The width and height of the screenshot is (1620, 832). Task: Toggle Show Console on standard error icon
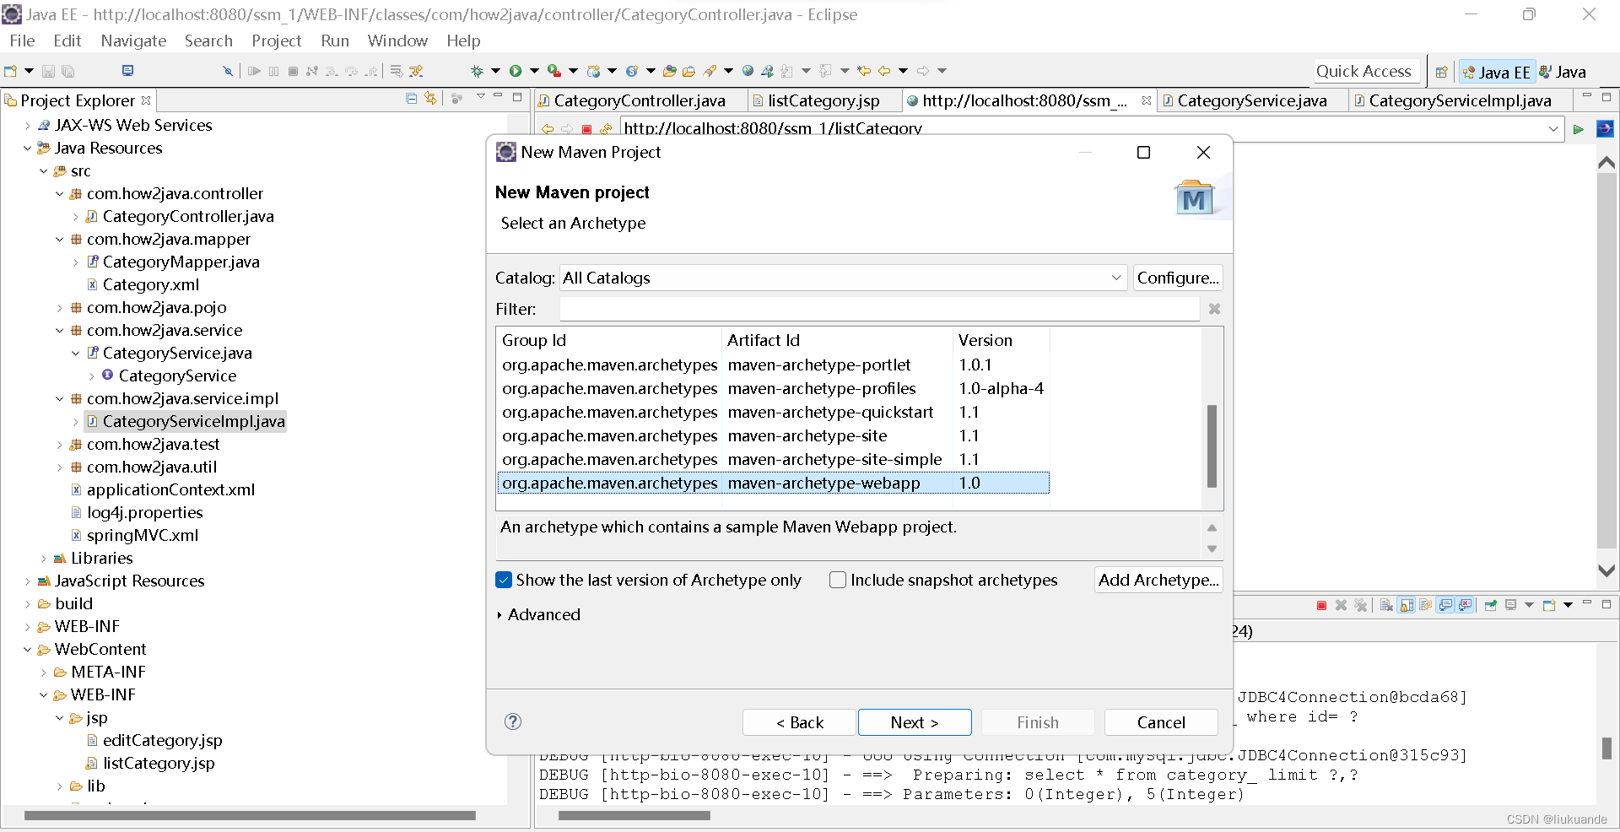pos(1466,605)
